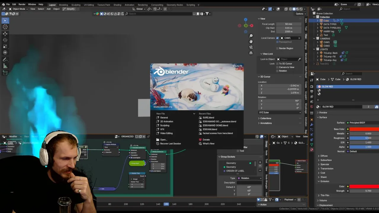Open the Render menu
The width and height of the screenshot is (379, 213).
22,4
